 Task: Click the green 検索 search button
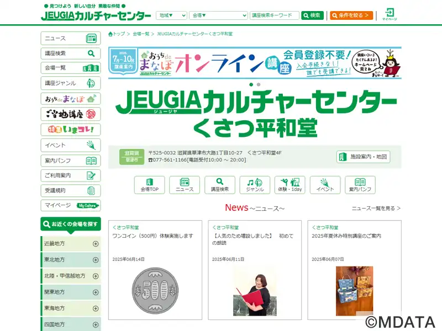[312, 15]
